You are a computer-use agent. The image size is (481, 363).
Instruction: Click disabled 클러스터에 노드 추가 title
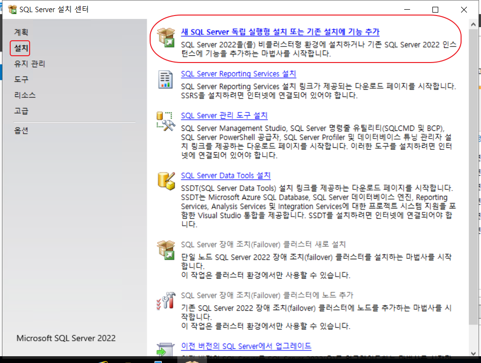click(267, 295)
